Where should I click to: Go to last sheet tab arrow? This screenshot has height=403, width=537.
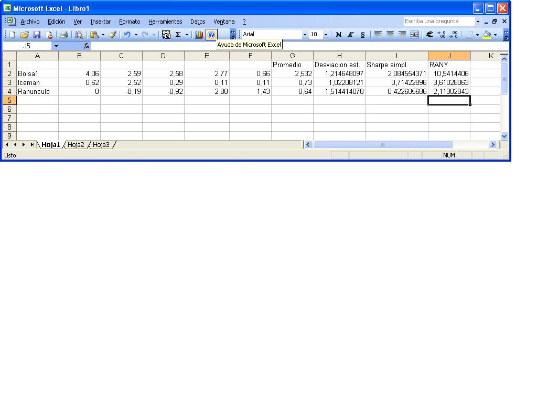tap(32, 145)
